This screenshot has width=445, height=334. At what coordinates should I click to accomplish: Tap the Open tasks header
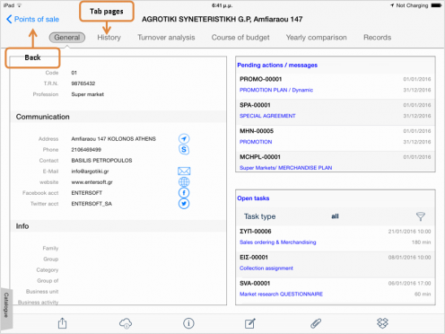253,198
